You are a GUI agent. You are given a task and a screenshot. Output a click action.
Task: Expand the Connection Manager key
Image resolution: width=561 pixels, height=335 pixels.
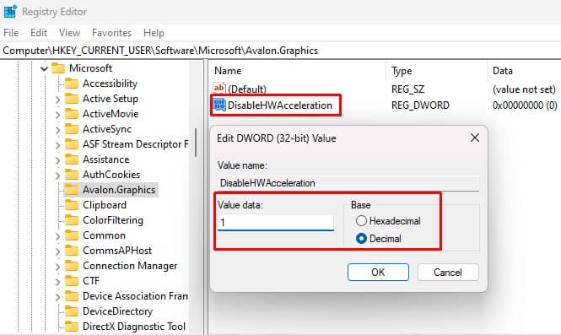[x=57, y=267]
